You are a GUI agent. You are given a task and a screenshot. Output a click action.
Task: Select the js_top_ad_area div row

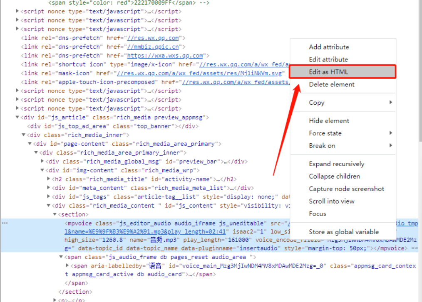pos(113,126)
